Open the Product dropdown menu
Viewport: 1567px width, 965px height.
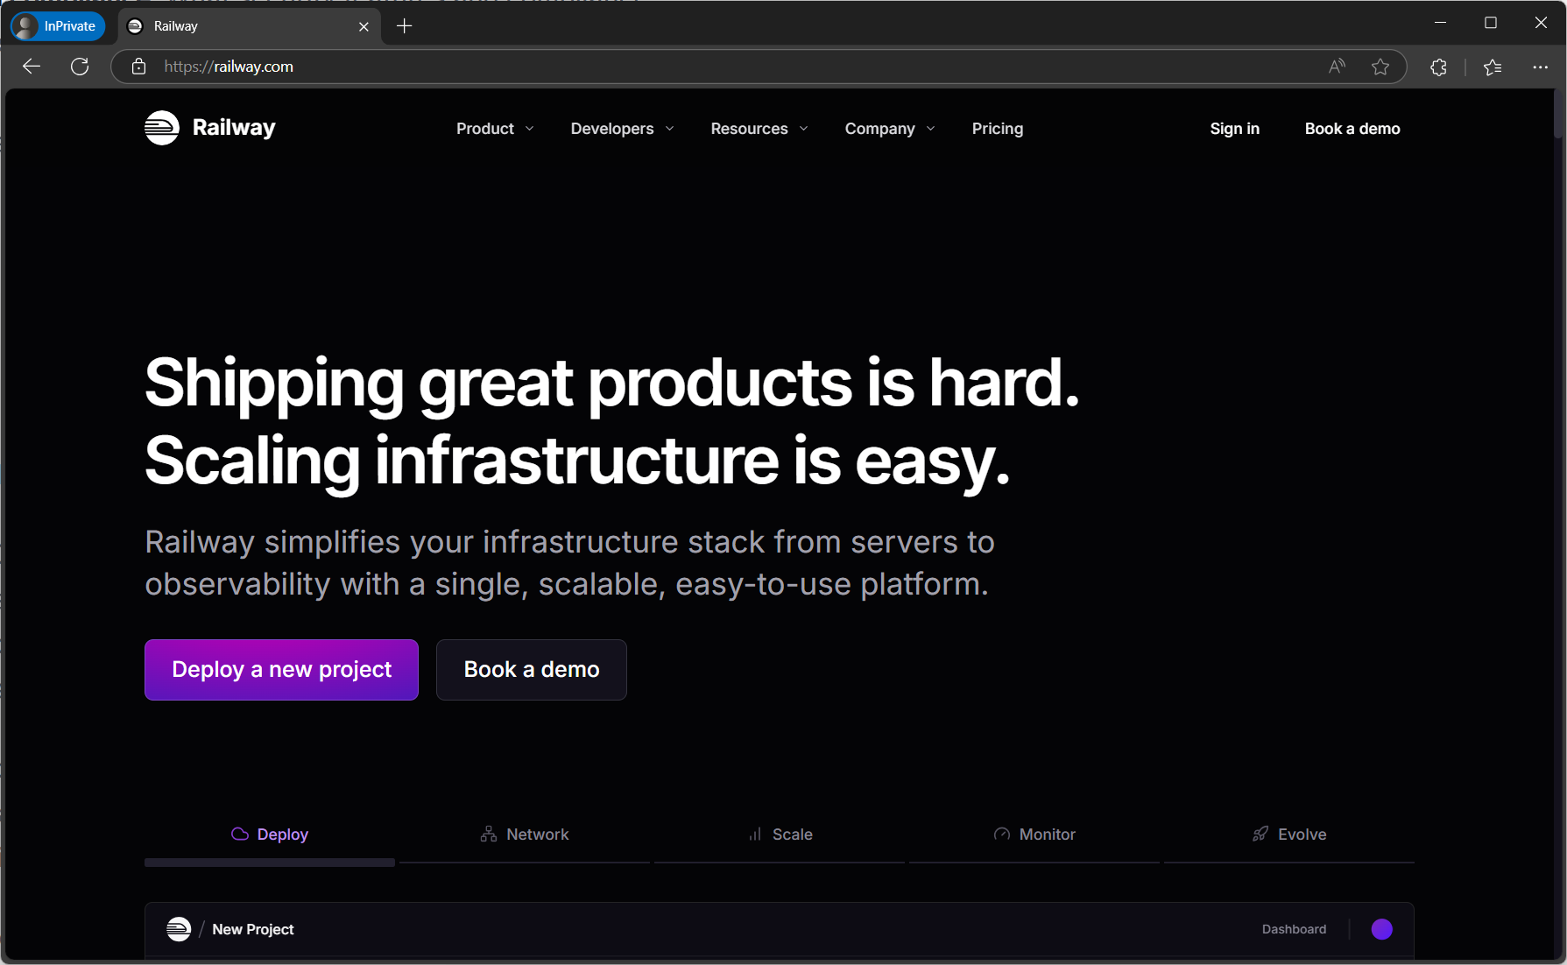[x=495, y=129]
